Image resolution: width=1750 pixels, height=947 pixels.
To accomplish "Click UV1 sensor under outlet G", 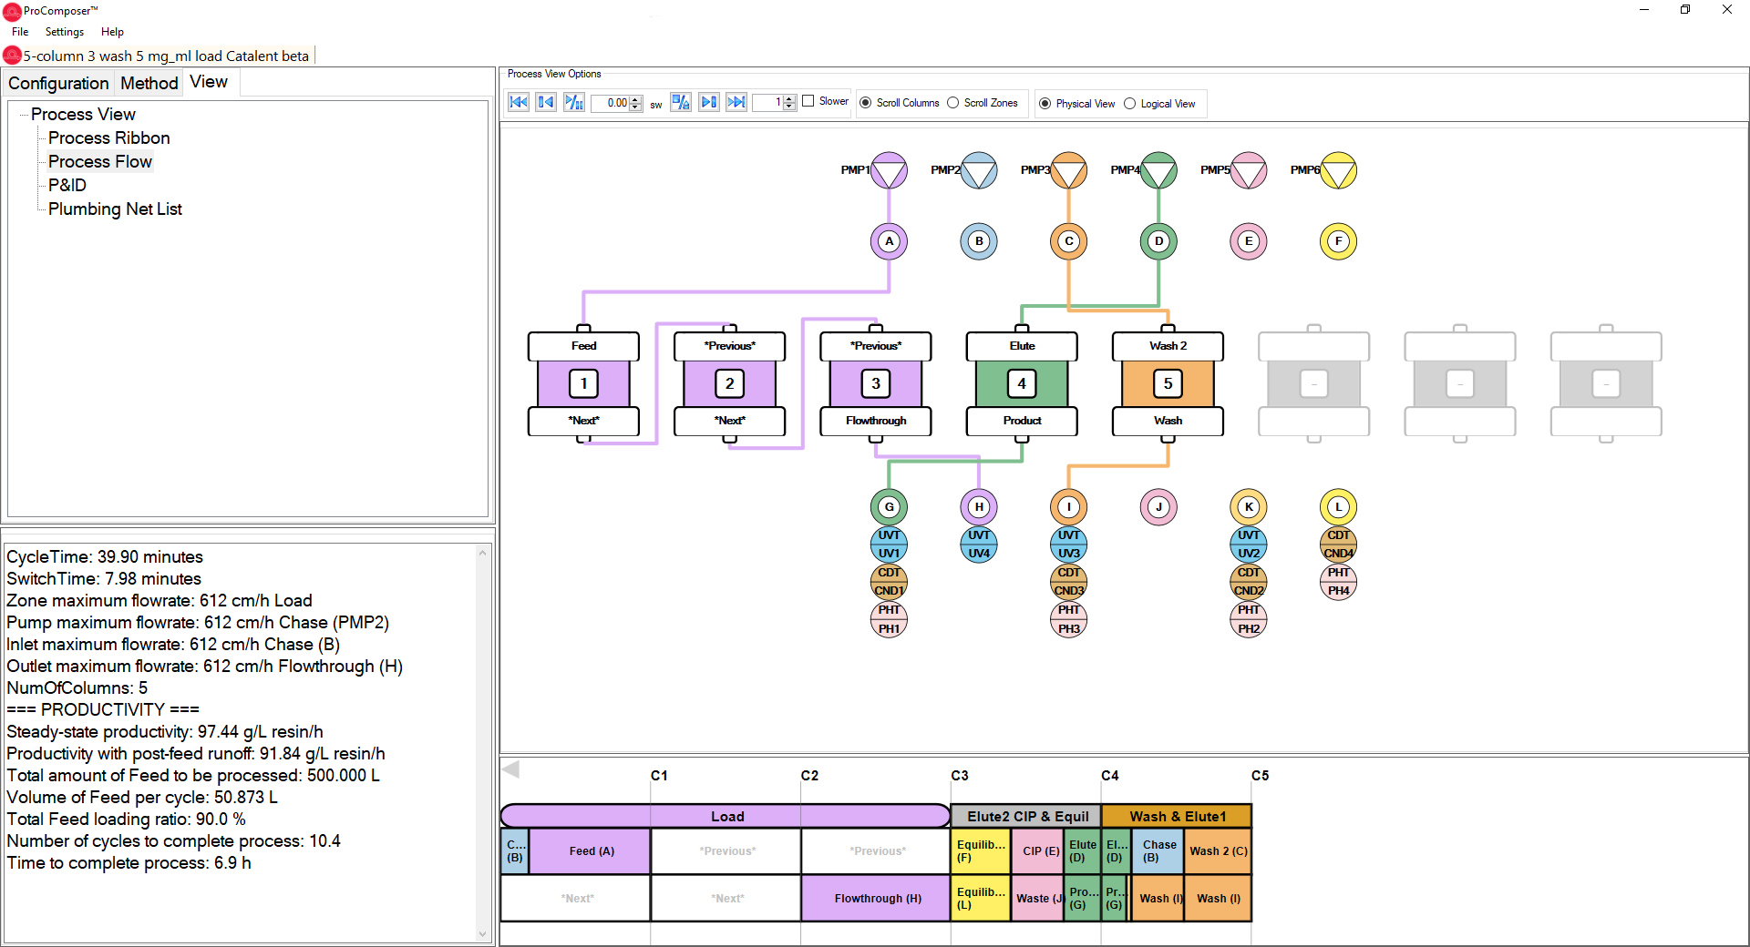I will 889,545.
